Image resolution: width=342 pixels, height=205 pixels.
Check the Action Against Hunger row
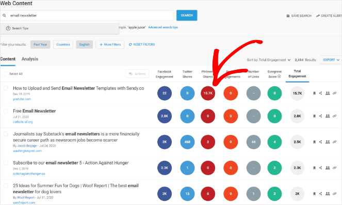coord(6,163)
